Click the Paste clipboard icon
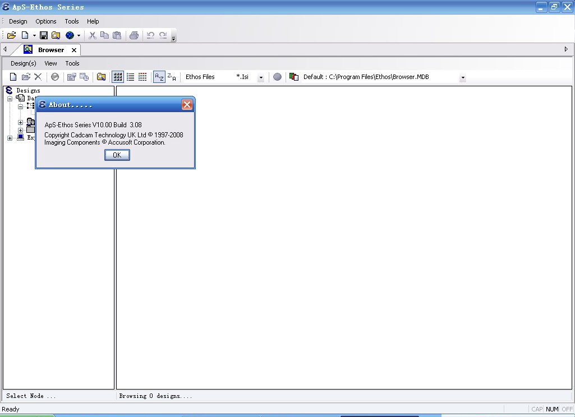The image size is (575, 417). [x=117, y=35]
